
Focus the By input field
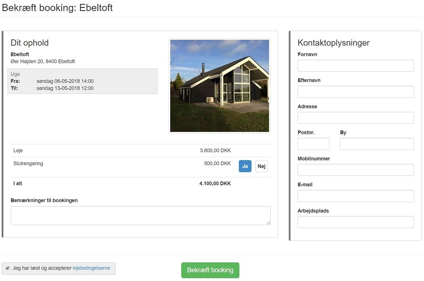(x=377, y=144)
